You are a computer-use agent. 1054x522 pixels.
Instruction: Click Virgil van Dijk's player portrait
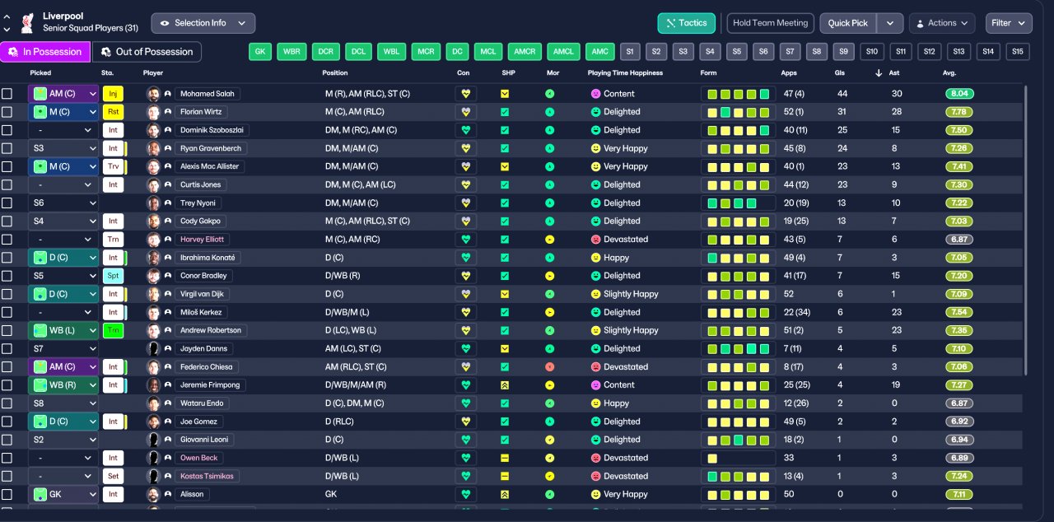click(x=153, y=294)
